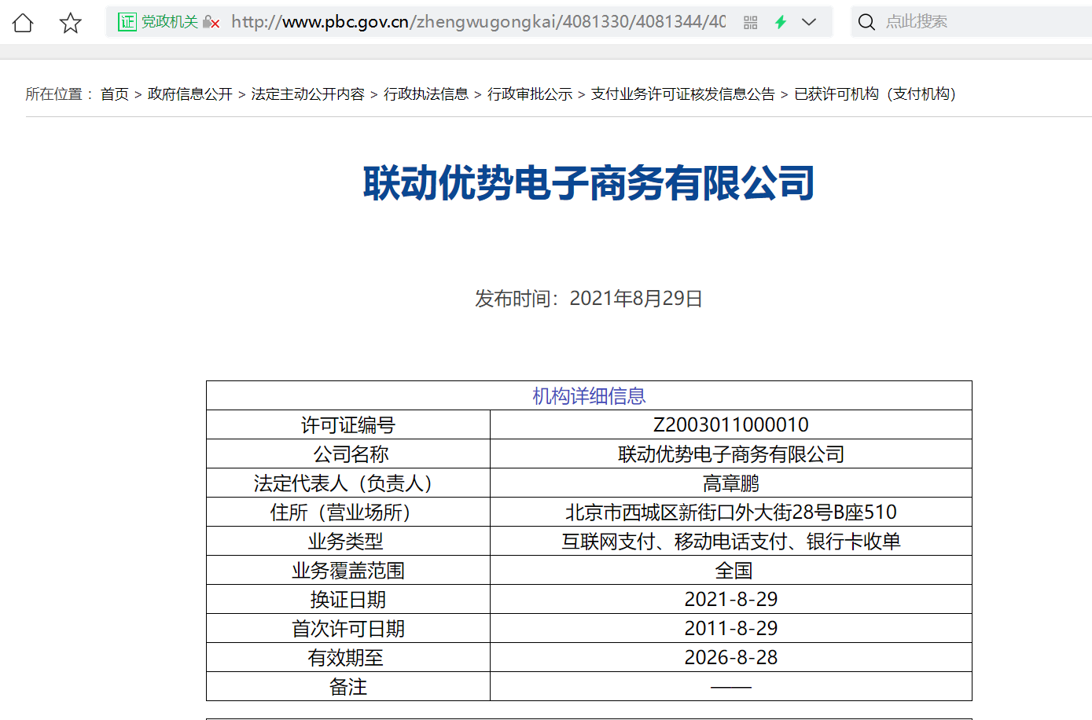Click company name value in table
The image size is (1092, 720).
point(731,454)
